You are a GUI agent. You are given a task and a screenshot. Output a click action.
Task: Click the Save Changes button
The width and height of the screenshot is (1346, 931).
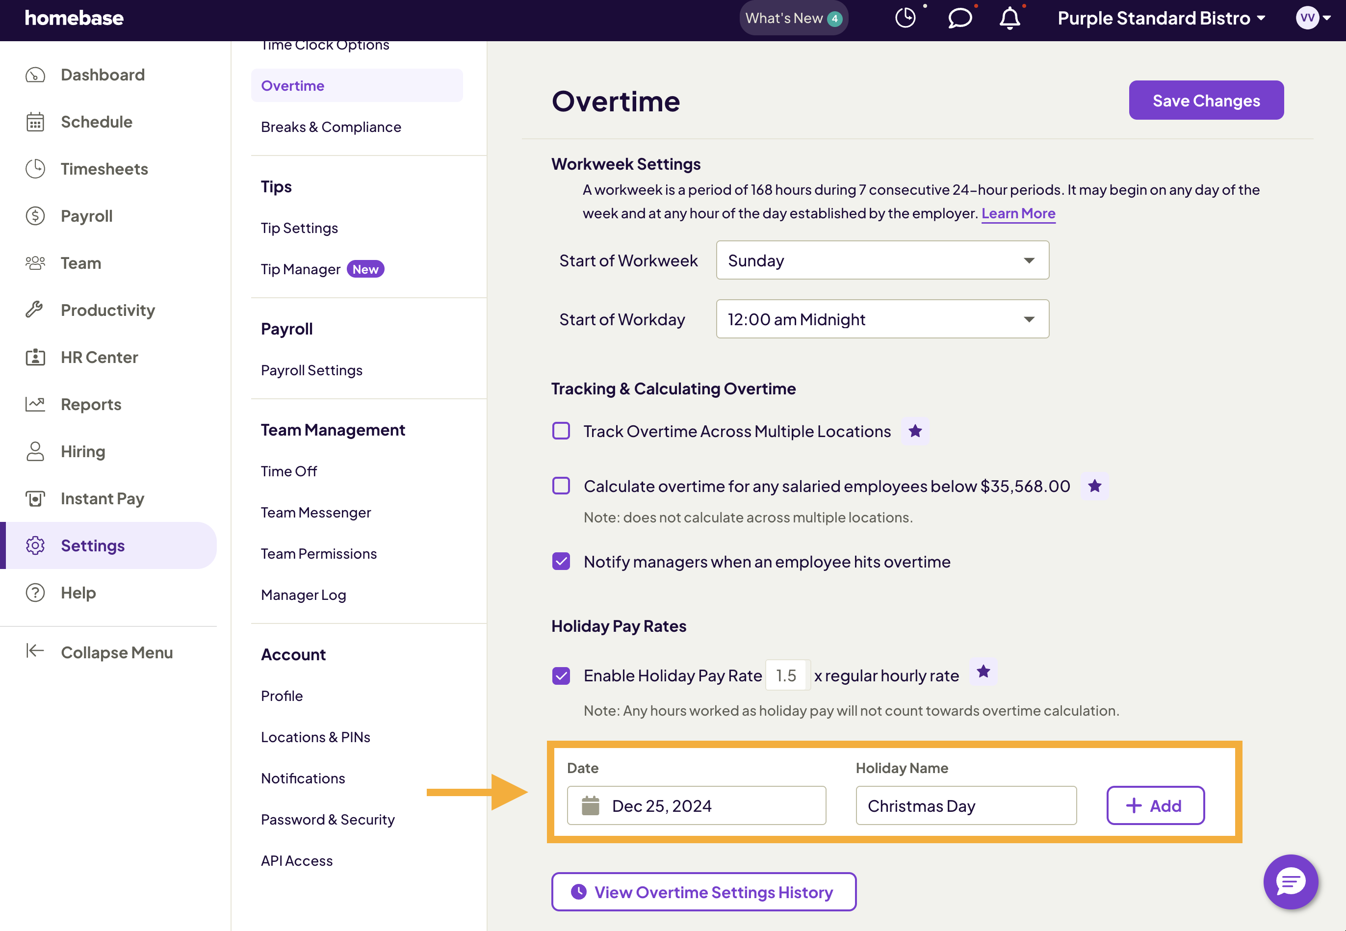1205,101
